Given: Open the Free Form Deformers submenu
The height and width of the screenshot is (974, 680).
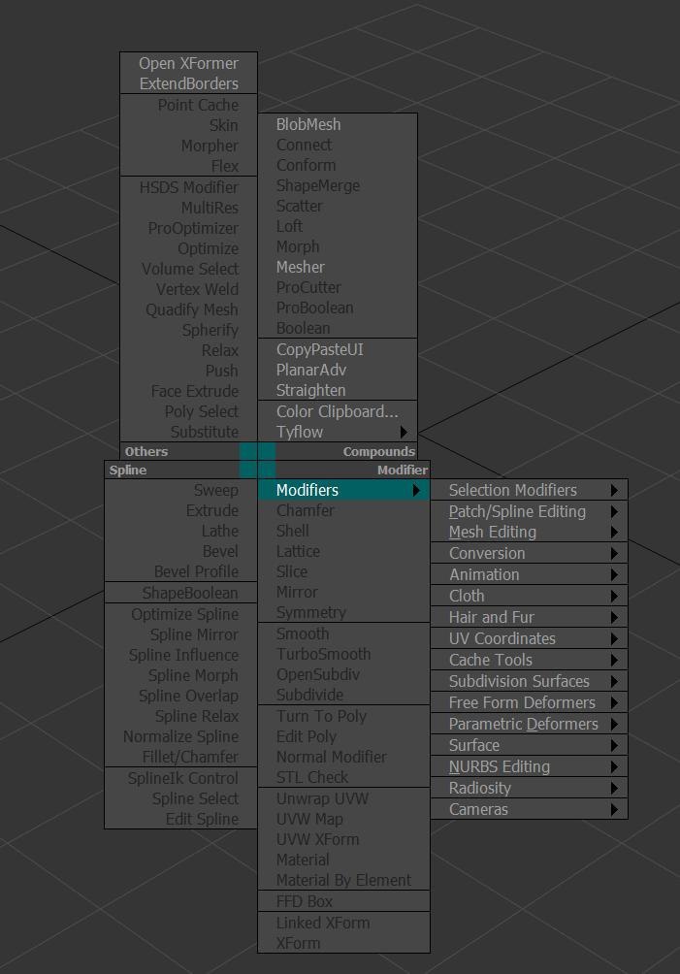Looking at the screenshot, I should 529,702.
